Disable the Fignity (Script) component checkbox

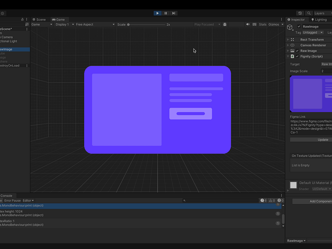tap(297, 56)
